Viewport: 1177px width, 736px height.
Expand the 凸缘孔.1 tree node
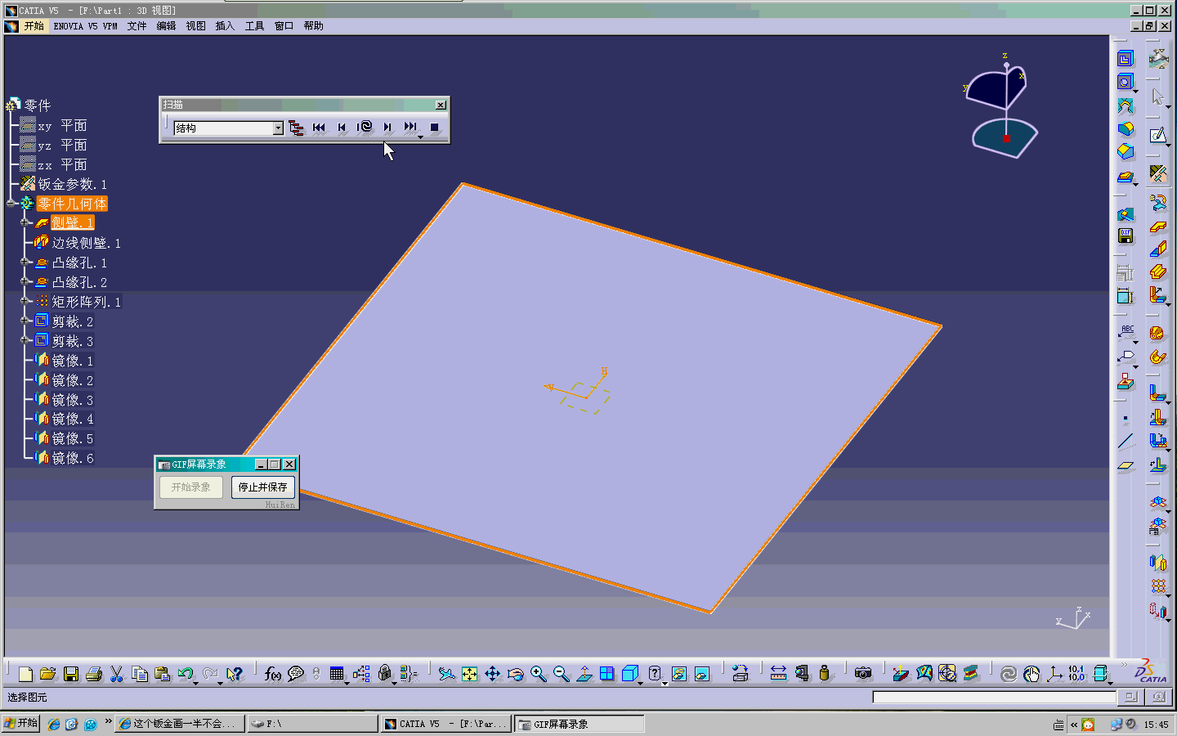(25, 262)
